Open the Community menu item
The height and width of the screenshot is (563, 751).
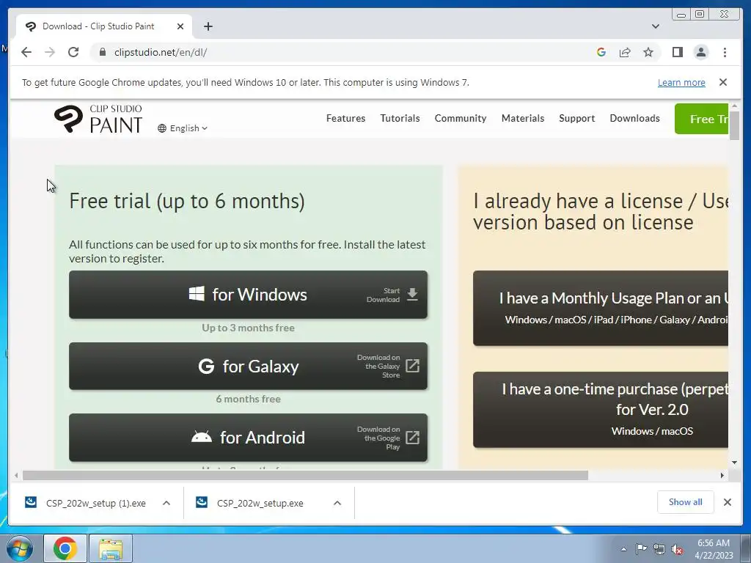pyautogui.click(x=461, y=118)
